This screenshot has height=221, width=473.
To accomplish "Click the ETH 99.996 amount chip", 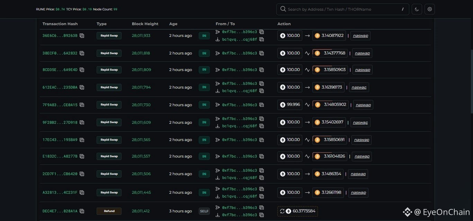I will pyautogui.click(x=290, y=104).
